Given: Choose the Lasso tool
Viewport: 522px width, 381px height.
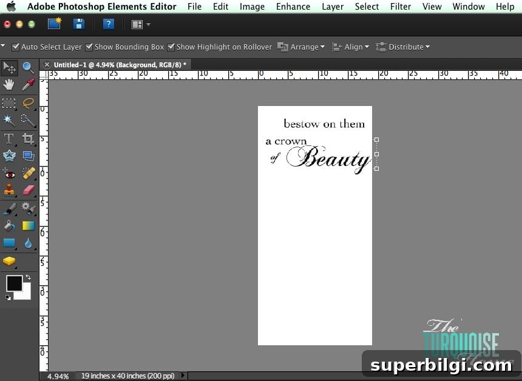Looking at the screenshot, I should tap(29, 103).
